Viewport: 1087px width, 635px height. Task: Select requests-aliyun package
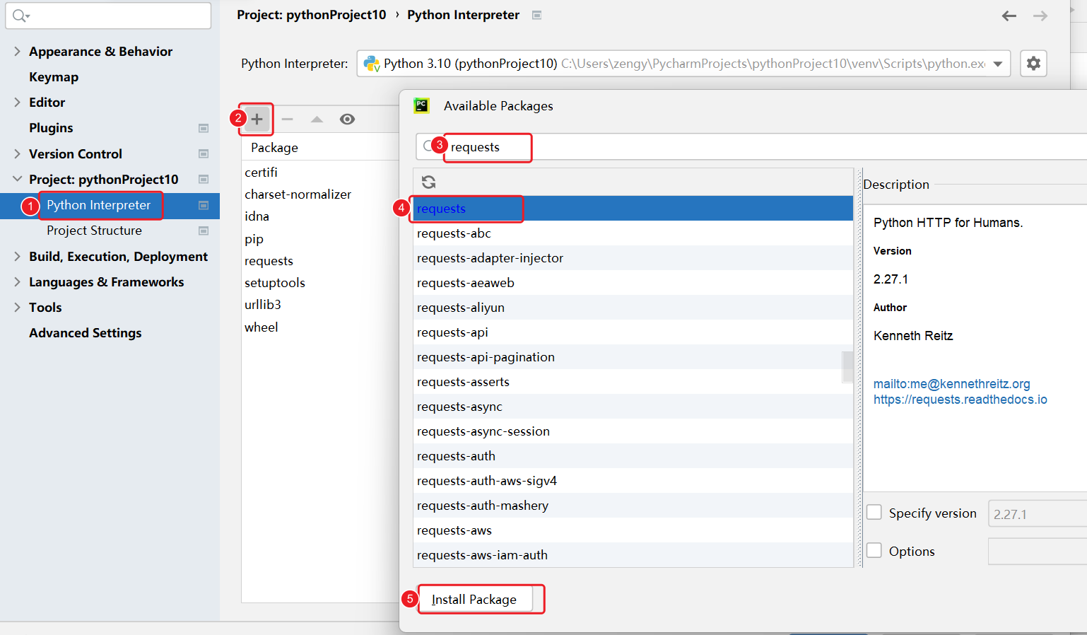pyautogui.click(x=633, y=308)
